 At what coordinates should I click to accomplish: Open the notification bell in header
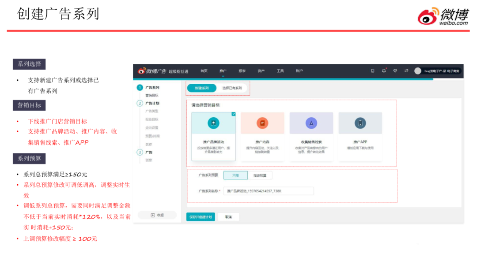[x=384, y=71]
